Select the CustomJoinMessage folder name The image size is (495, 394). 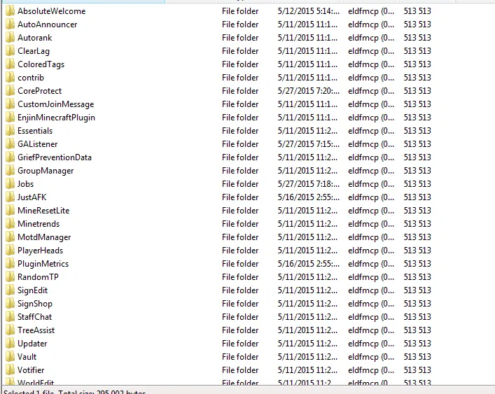[56, 104]
